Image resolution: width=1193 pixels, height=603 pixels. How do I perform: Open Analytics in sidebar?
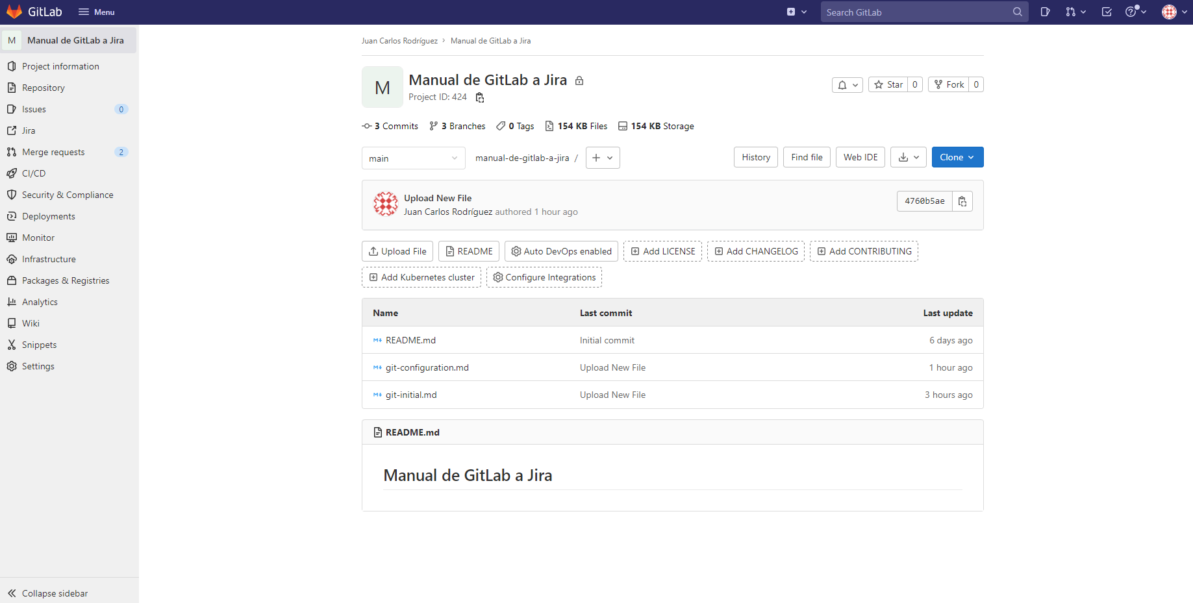40,302
